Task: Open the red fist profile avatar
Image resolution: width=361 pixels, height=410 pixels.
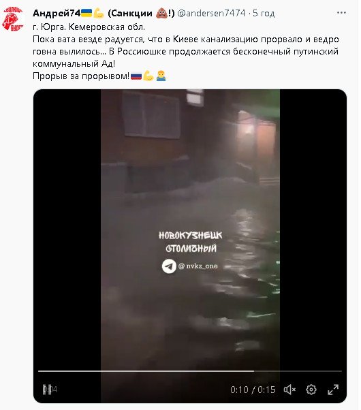Action: tap(13, 19)
